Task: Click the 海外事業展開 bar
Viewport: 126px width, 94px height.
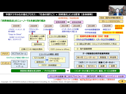Action: coord(97,49)
